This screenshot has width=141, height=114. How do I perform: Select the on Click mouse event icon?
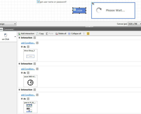6,35
